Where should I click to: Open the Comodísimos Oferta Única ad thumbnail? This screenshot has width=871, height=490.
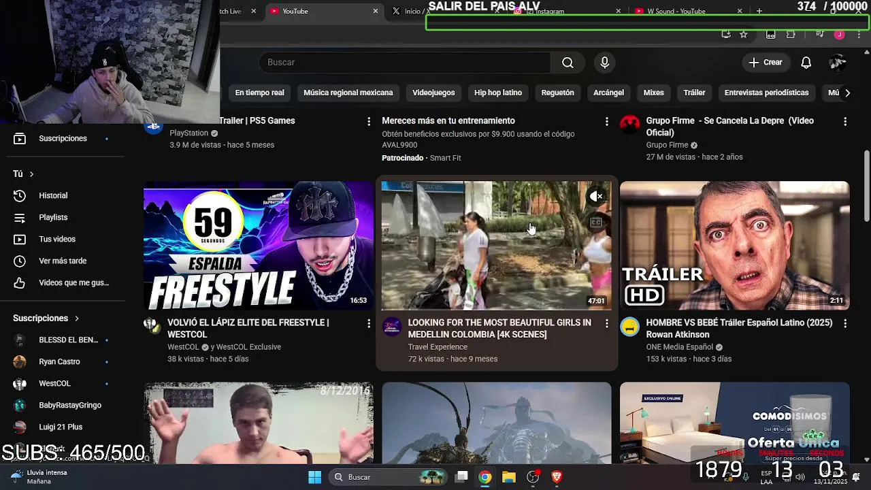(735, 423)
